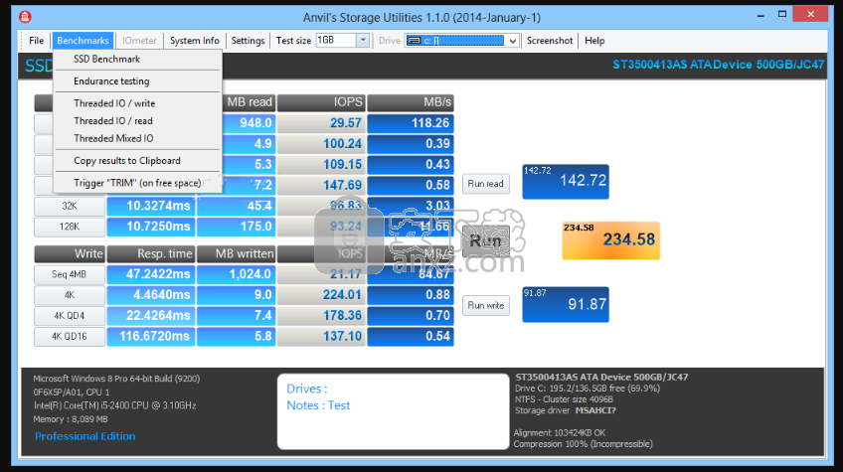Maximize the Anvil's Storage Utilities window

[x=782, y=15]
